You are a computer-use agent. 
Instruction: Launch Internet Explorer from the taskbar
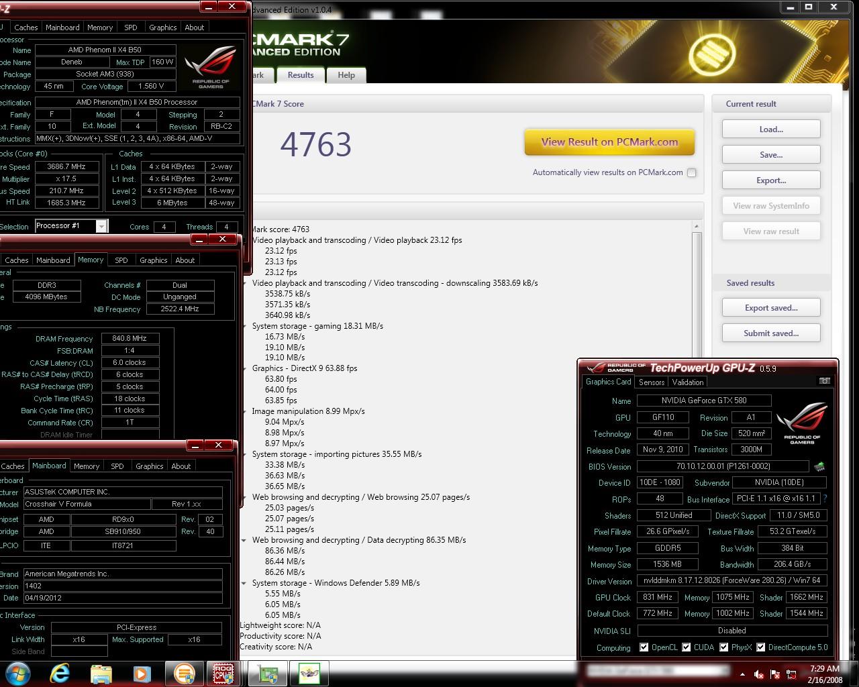pos(60,673)
